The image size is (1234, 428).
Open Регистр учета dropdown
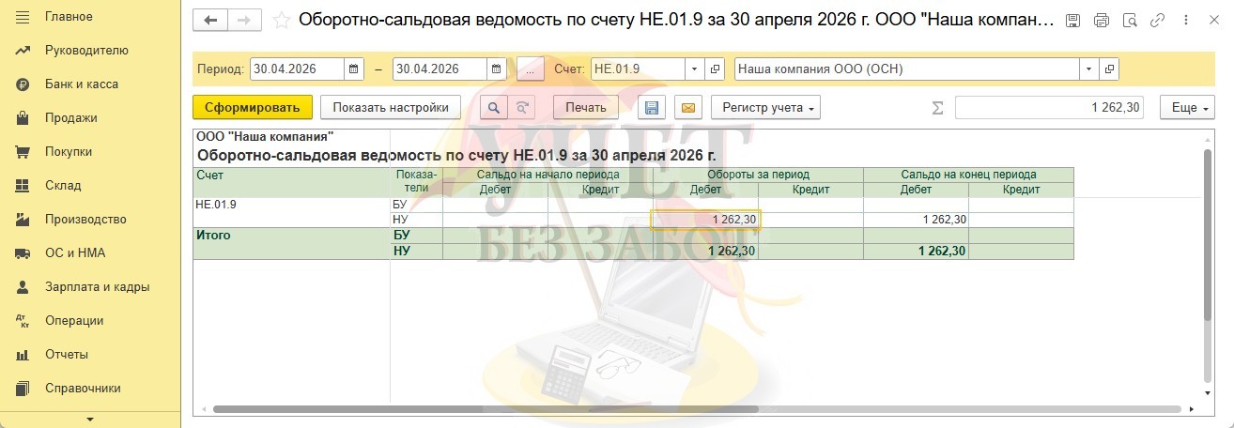[x=766, y=107]
